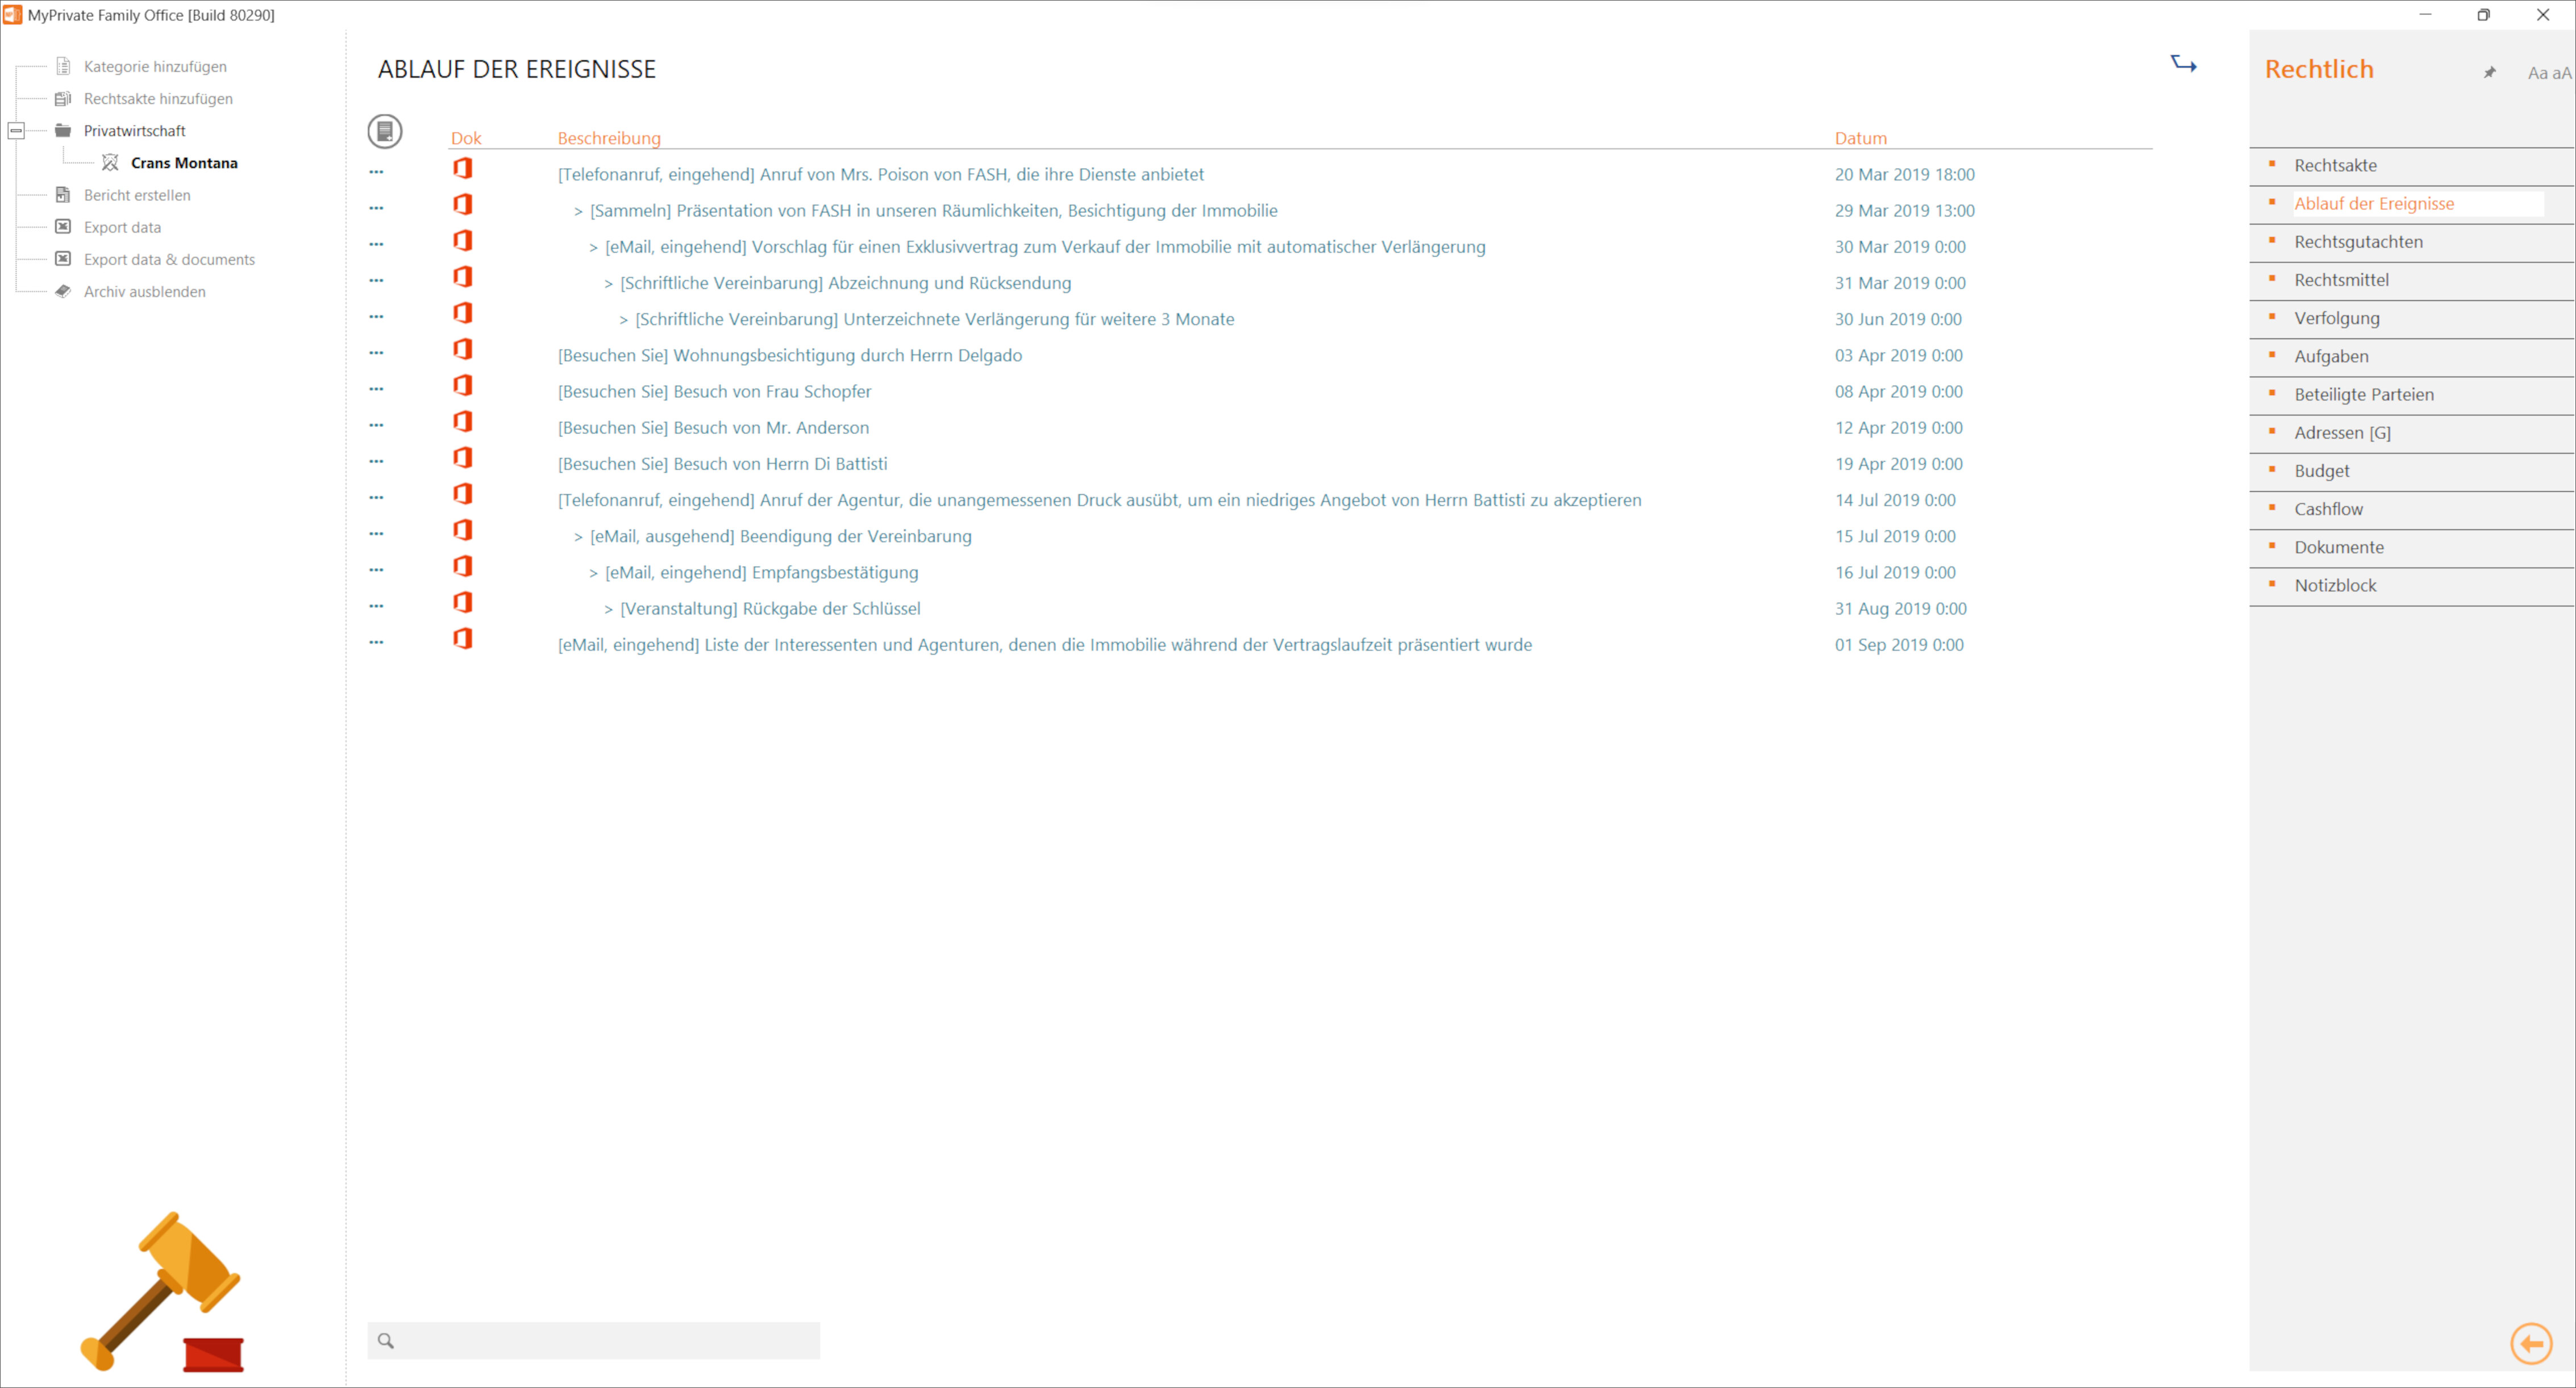Click the round document list icon
This screenshot has height=1388, width=2576.
point(384,131)
